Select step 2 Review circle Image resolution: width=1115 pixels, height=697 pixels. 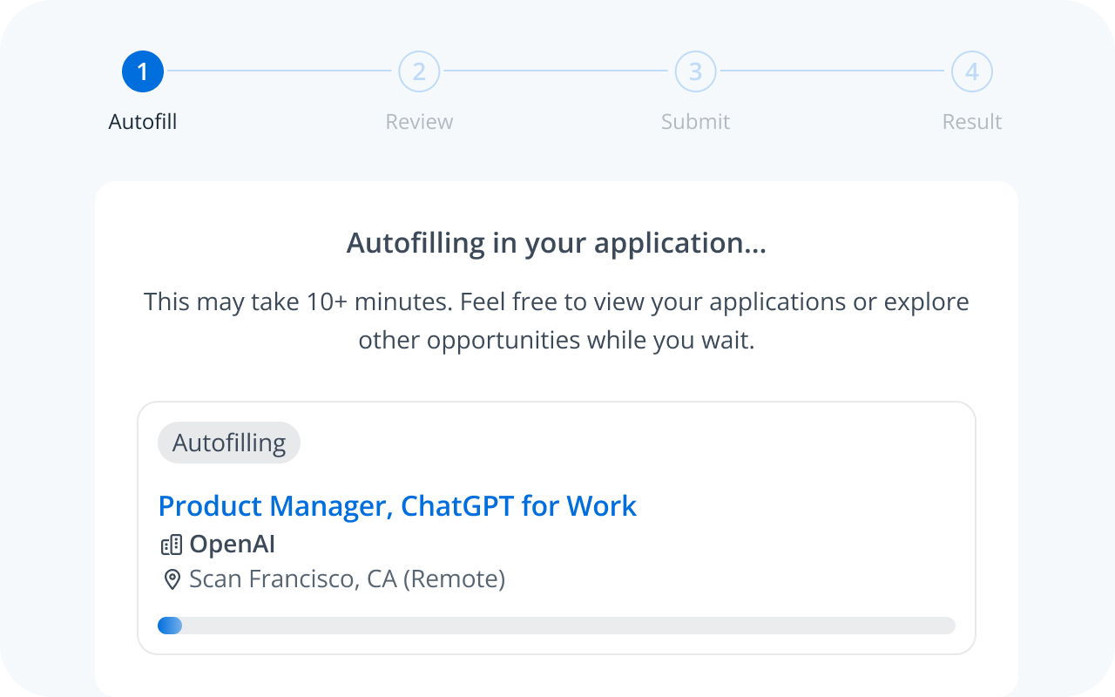tap(419, 71)
